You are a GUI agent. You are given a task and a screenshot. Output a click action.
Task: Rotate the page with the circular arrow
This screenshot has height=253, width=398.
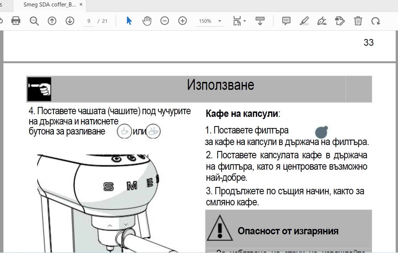[x=376, y=21]
